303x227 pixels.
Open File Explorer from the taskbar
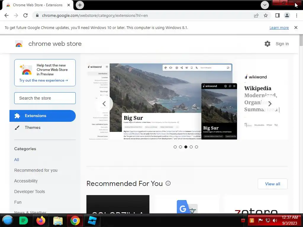(x=58, y=220)
